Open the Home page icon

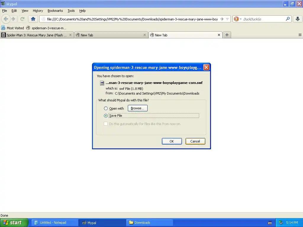pyautogui.click(x=33, y=19)
